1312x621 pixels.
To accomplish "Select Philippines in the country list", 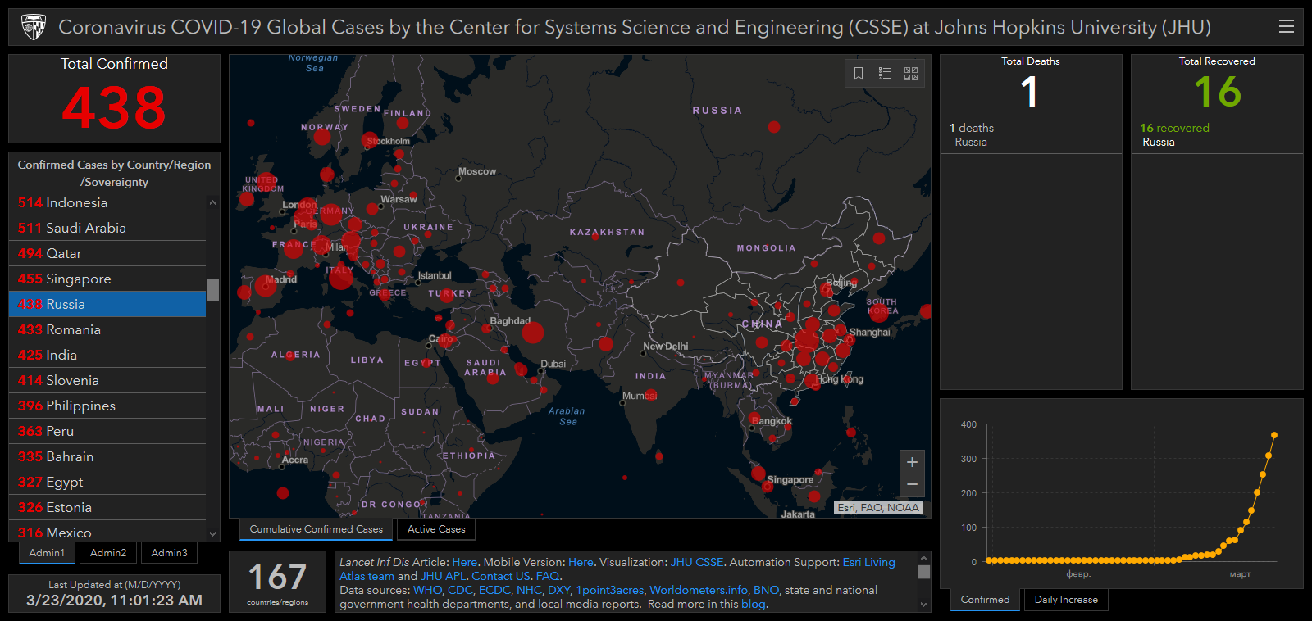I will [107, 406].
